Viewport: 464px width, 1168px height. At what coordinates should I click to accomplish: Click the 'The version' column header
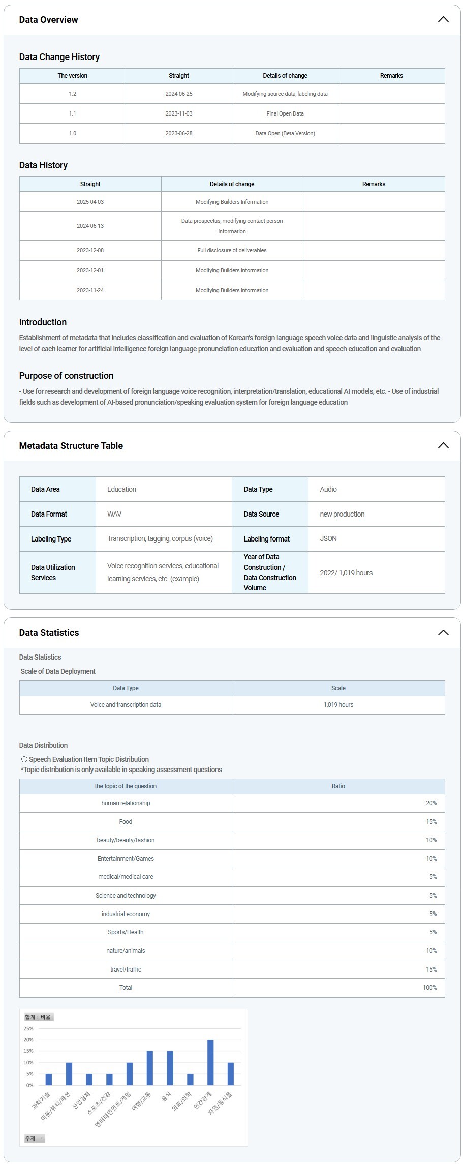73,76
